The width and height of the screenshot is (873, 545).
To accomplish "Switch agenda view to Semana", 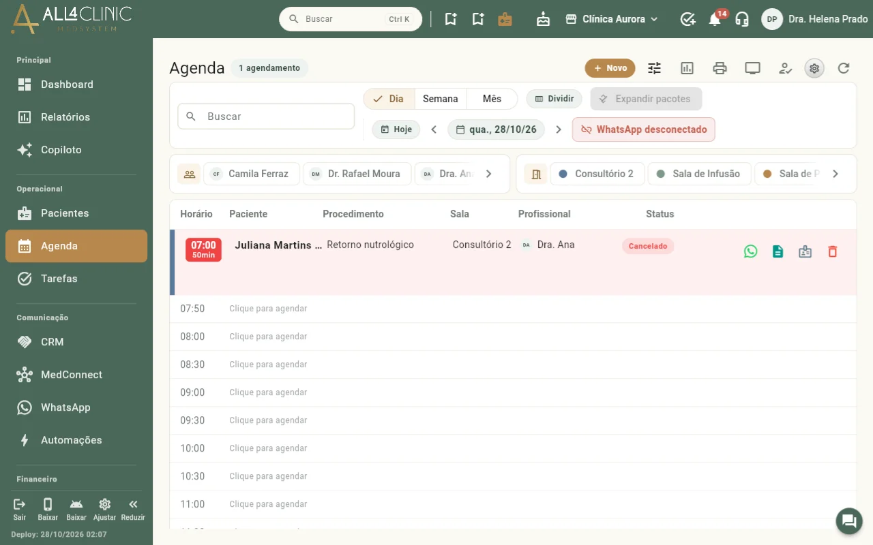I will tap(440, 99).
